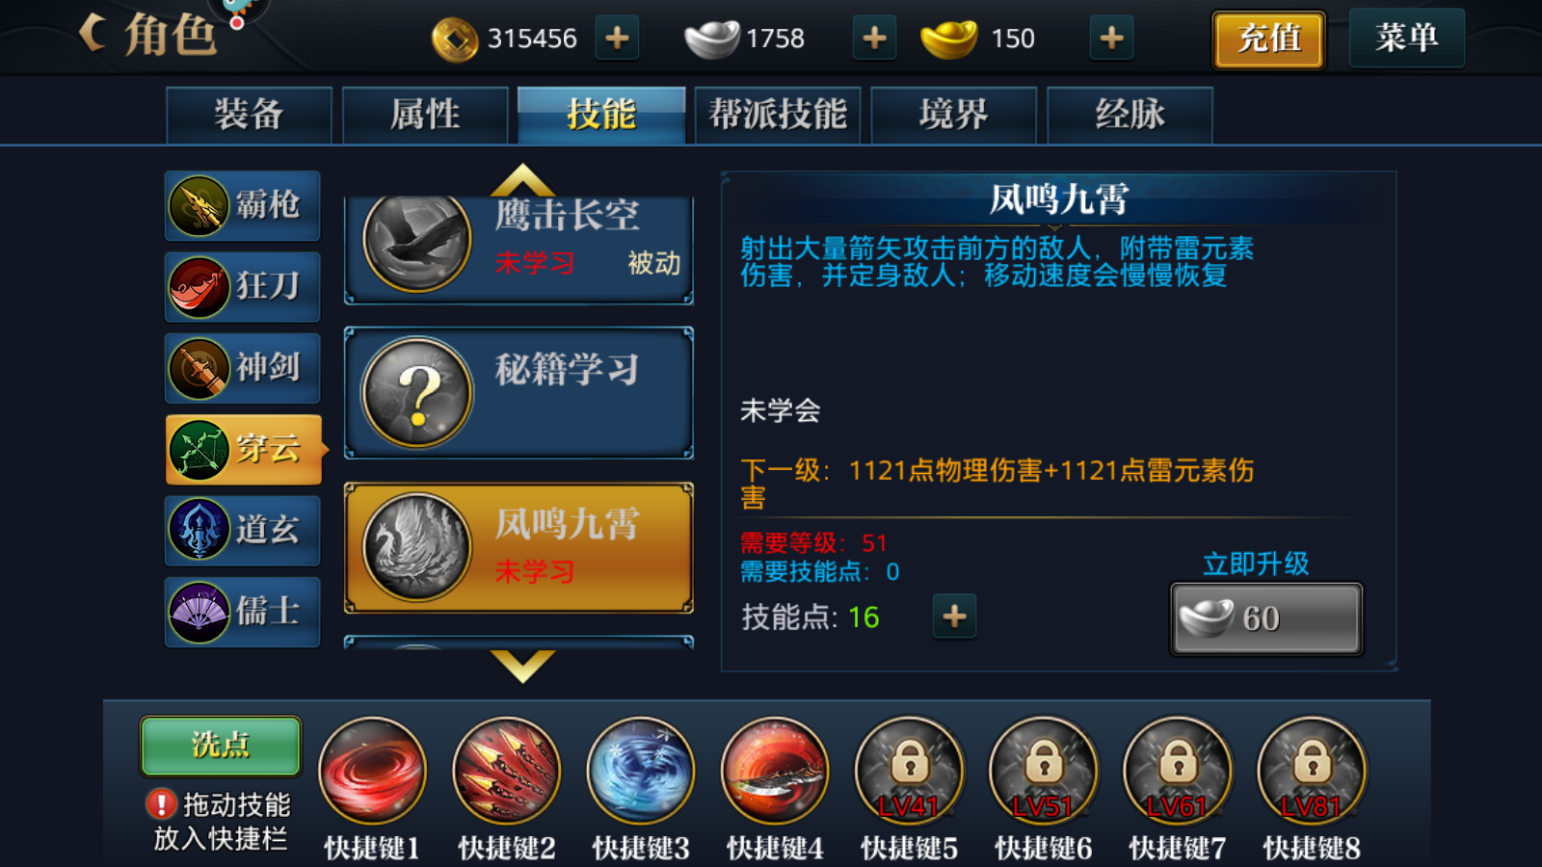Image resolution: width=1542 pixels, height=867 pixels.
Task: Go back using the 角色 arrow
Action: (x=93, y=35)
